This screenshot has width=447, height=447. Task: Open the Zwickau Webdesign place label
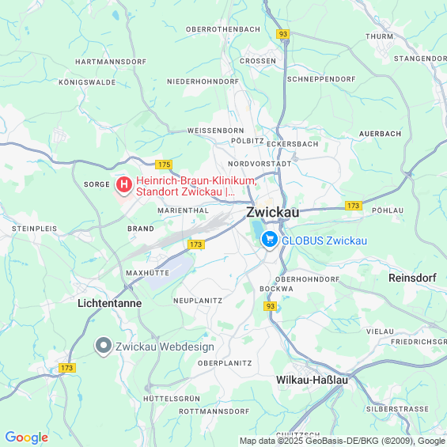(165, 347)
